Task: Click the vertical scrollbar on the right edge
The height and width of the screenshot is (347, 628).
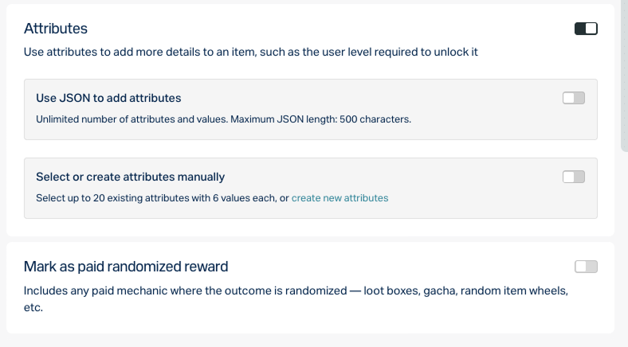Action: click(x=624, y=76)
